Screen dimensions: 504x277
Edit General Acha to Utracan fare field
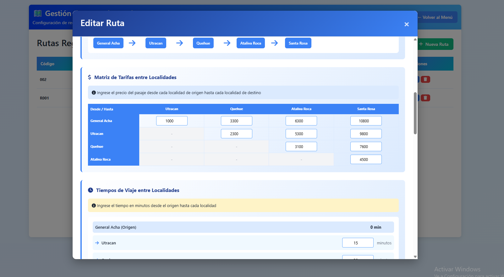point(172,121)
